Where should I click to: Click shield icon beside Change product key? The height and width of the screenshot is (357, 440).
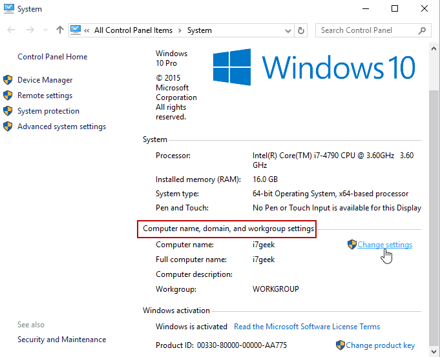tap(340, 345)
